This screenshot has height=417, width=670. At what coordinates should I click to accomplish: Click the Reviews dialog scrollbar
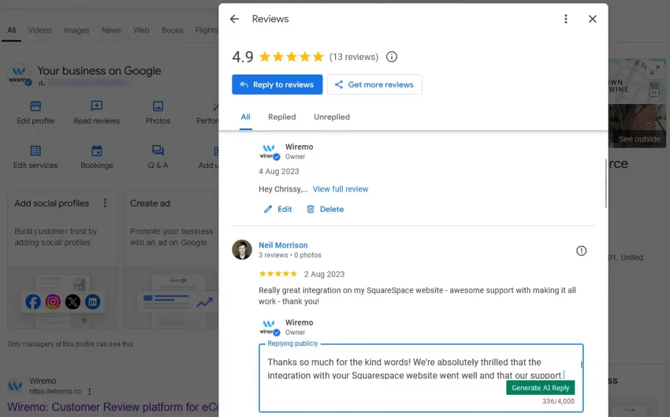pos(605,184)
